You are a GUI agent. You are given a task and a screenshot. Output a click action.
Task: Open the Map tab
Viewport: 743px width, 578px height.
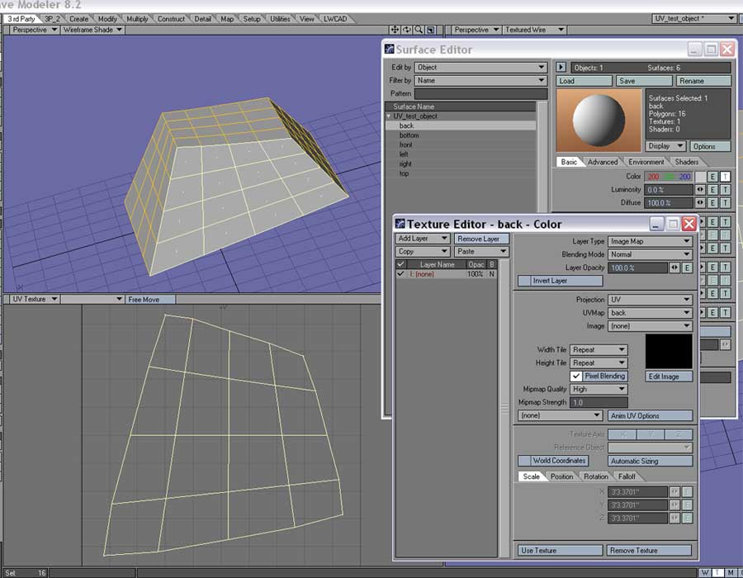tap(227, 19)
